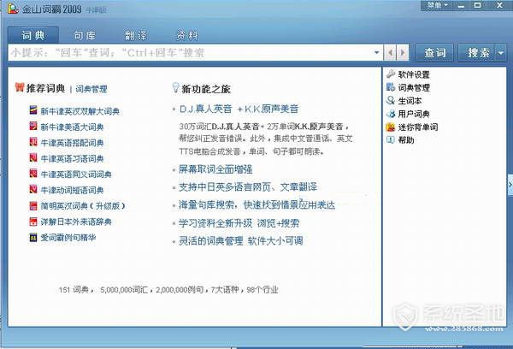
Task: Open the 资料 tab
Action: pos(187,35)
